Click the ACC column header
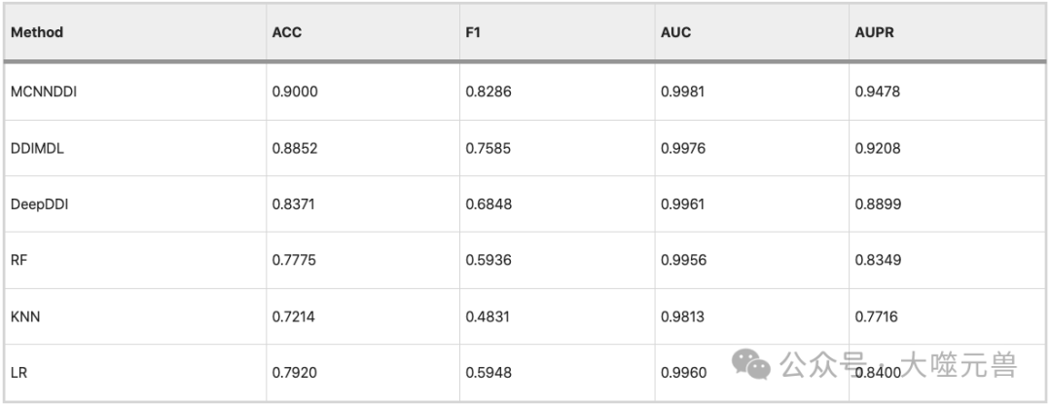Image resolution: width=1051 pixels, height=406 pixels. pyautogui.click(x=287, y=32)
